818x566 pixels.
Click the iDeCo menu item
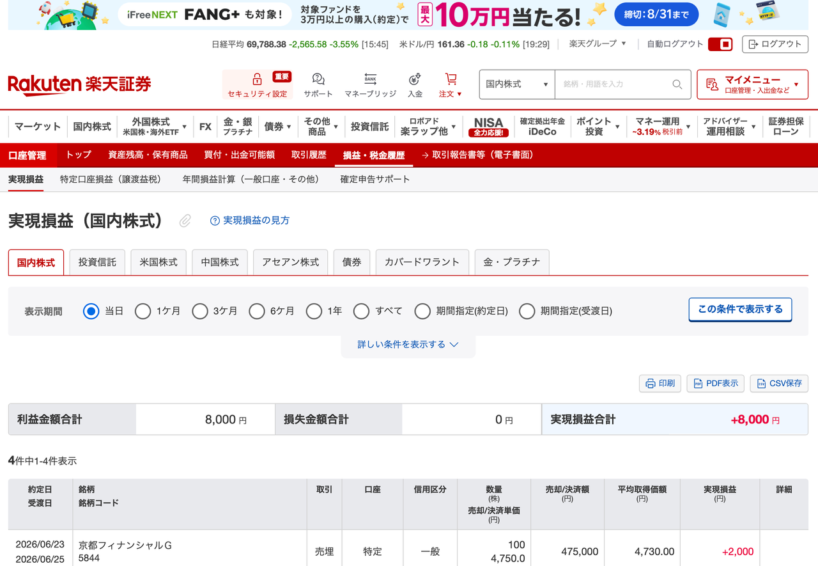[542, 127]
